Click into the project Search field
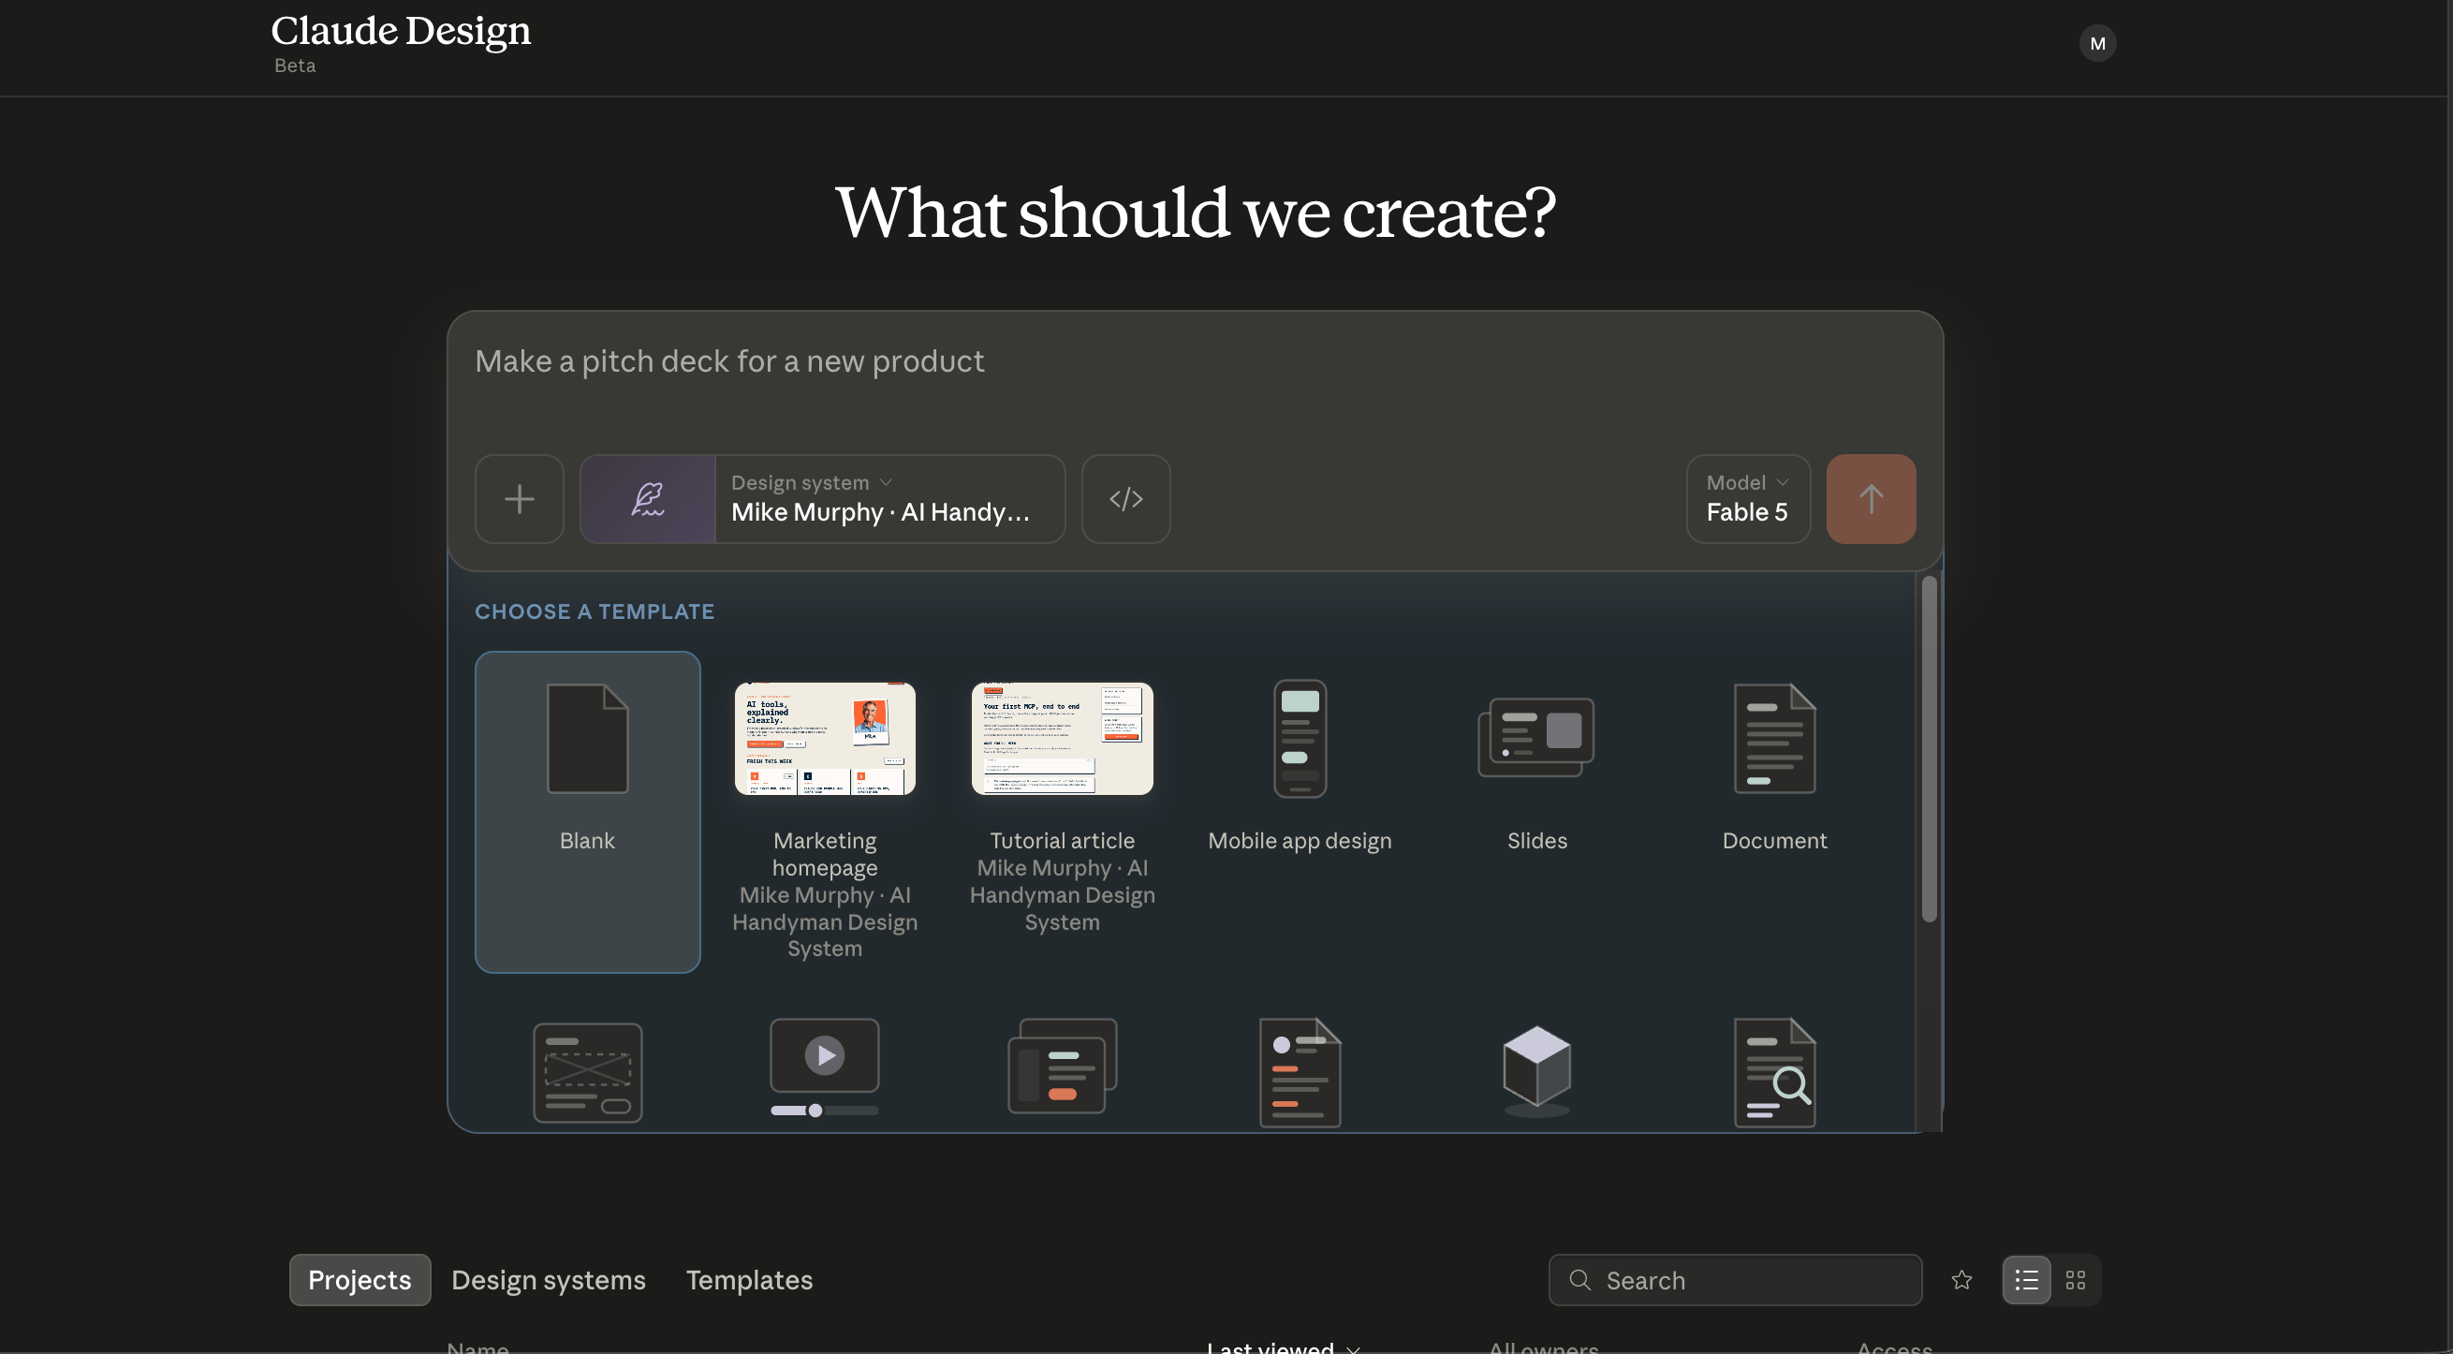The image size is (2453, 1354). (1735, 1280)
